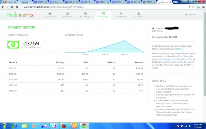Screen dimensions: 206x129
Task: Click the 2015, 08 point on the trend chart
Action: pos(85,53)
